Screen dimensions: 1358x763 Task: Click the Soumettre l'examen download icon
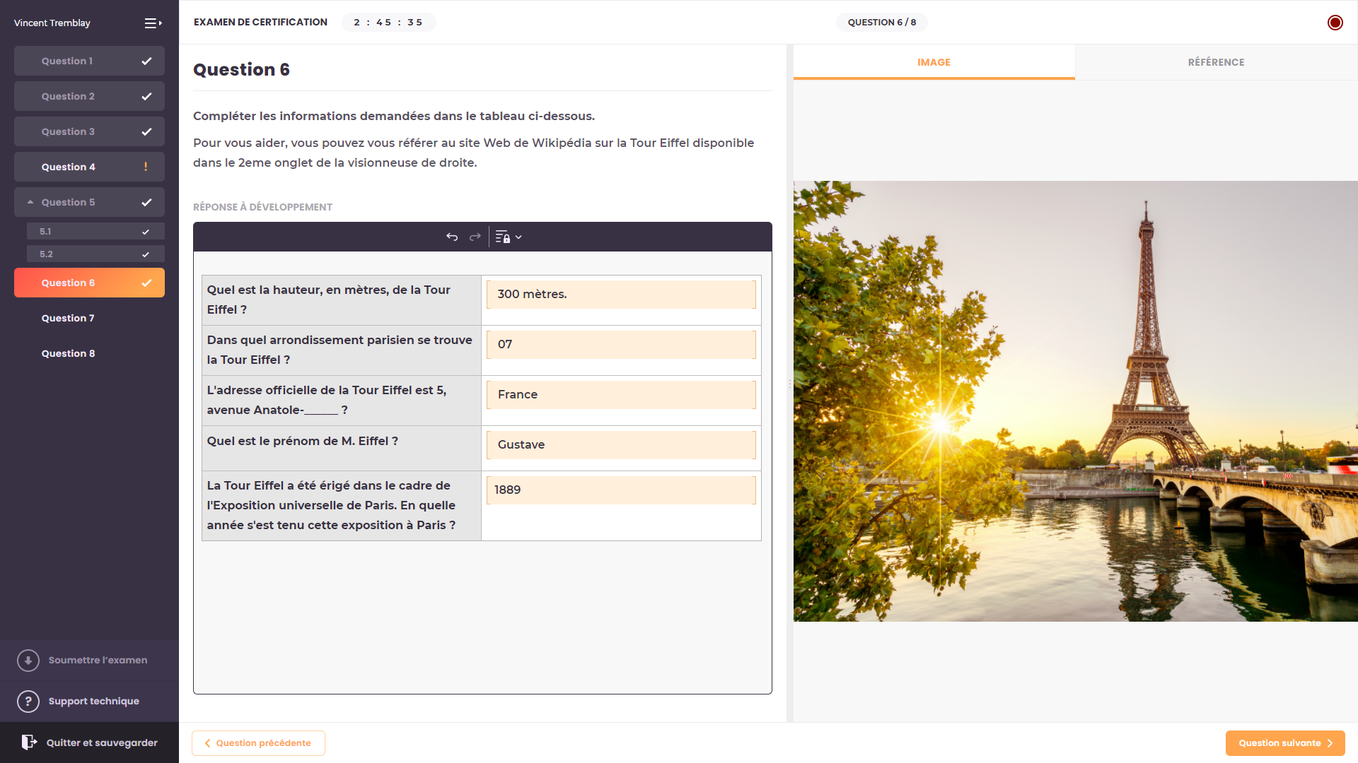[x=28, y=660]
